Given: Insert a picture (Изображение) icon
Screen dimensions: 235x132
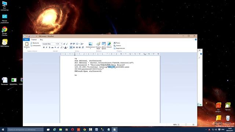Looking at the screenshot, I should click(x=91, y=44).
